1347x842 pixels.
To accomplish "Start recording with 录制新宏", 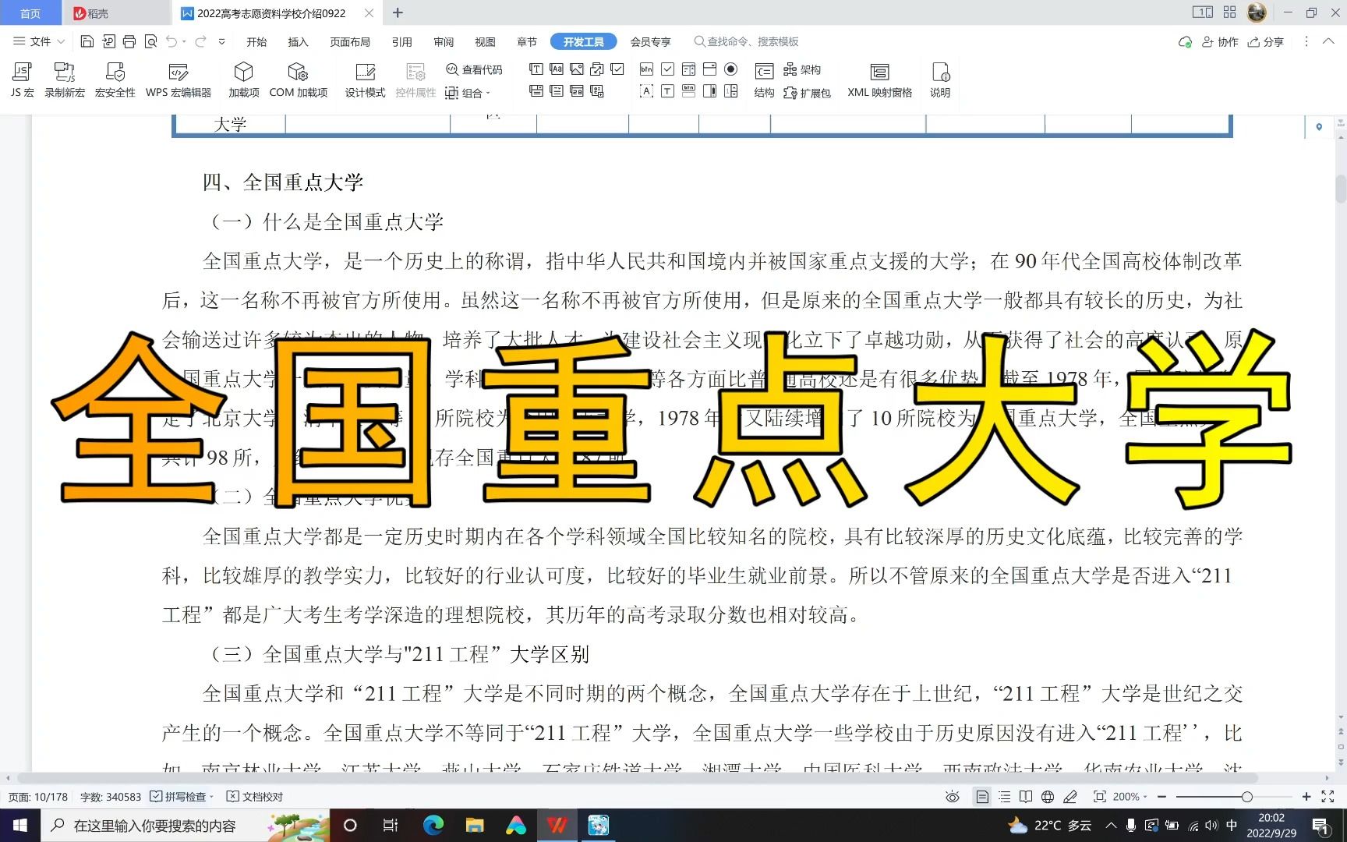I will click(x=65, y=80).
